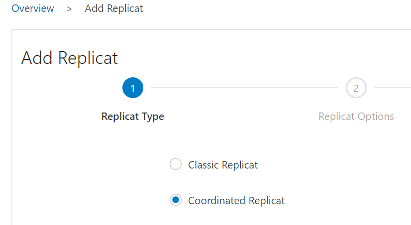
Task: Click progress line after step 2
Action: coord(392,88)
